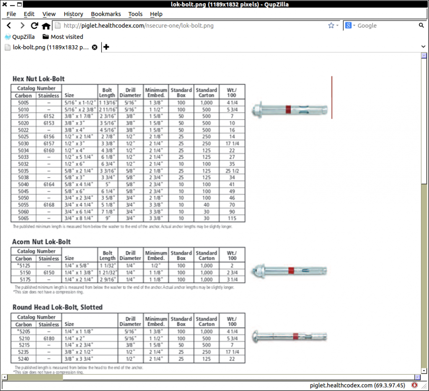Open the Bookmarks menu
Viewport: 429px width, 391px height.
pos(106,14)
